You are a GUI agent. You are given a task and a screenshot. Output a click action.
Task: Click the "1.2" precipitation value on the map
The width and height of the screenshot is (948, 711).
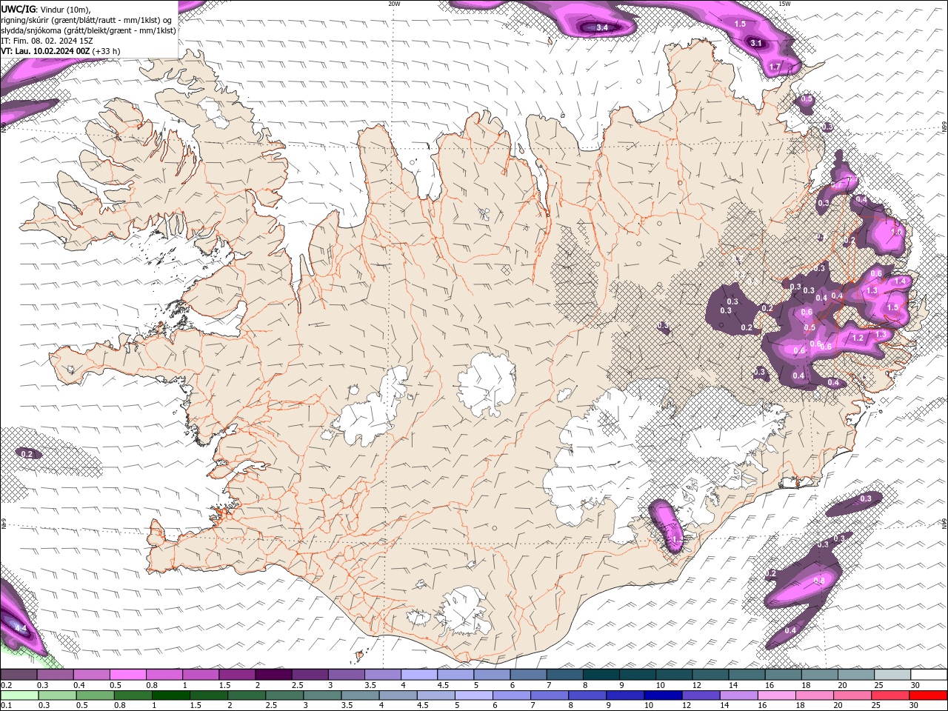[x=858, y=338]
